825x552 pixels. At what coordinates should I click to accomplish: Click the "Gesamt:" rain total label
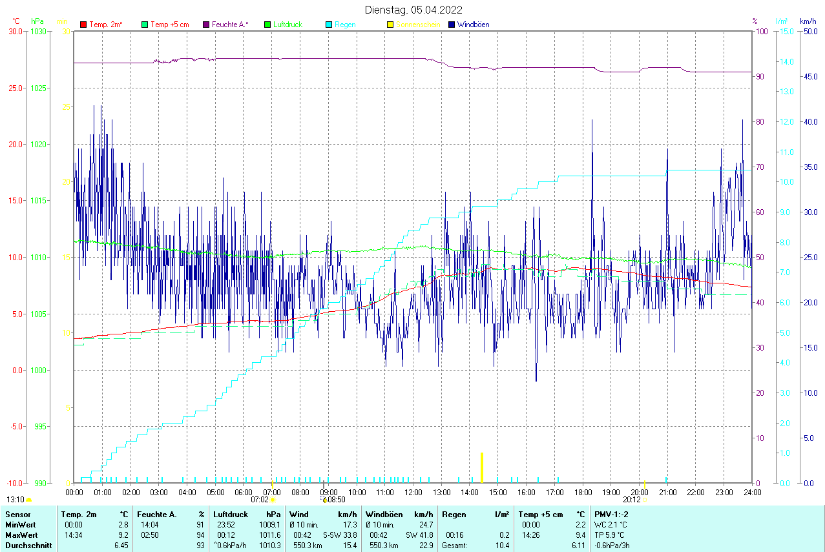455,546
